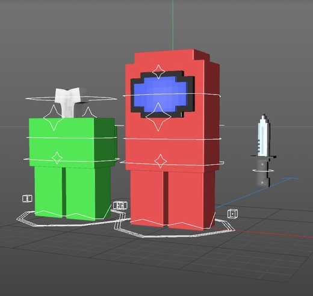The width and height of the screenshot is (313, 296).
Task: Select star controller at top of visor
Action: [158, 72]
